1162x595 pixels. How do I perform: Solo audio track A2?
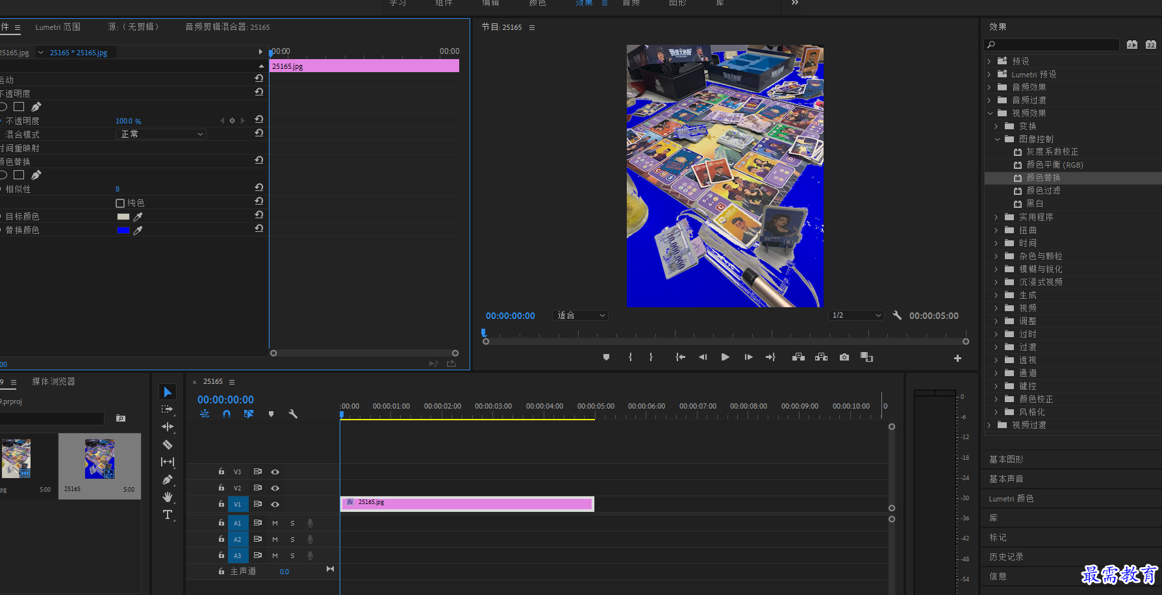(x=292, y=539)
